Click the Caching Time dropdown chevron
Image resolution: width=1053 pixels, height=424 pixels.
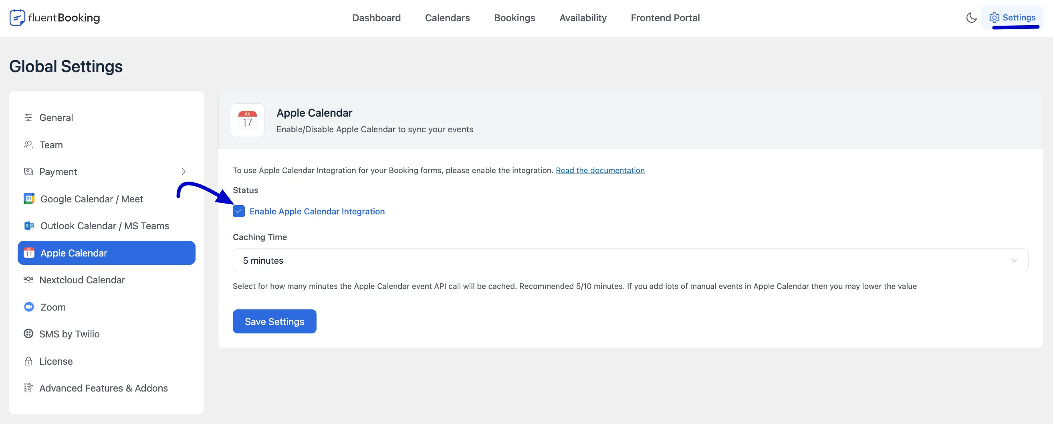tap(1014, 260)
